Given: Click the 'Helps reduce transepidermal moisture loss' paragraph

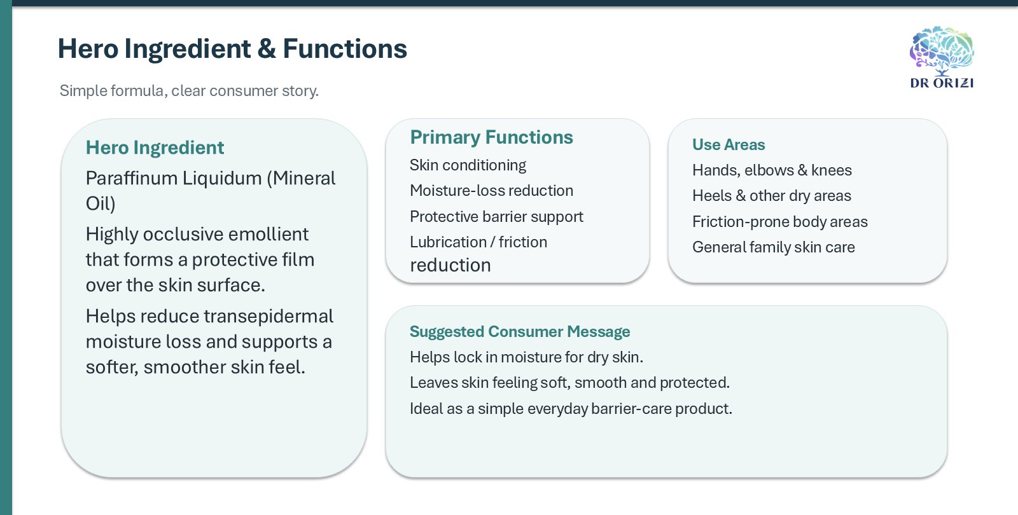Looking at the screenshot, I should [x=209, y=341].
